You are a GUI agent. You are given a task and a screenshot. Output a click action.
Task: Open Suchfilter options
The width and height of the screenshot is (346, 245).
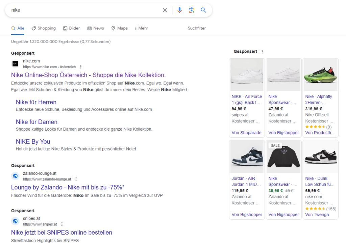pyautogui.click(x=197, y=28)
